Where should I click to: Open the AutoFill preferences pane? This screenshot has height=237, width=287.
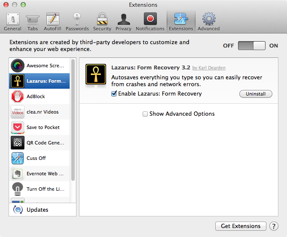pyautogui.click(x=52, y=21)
